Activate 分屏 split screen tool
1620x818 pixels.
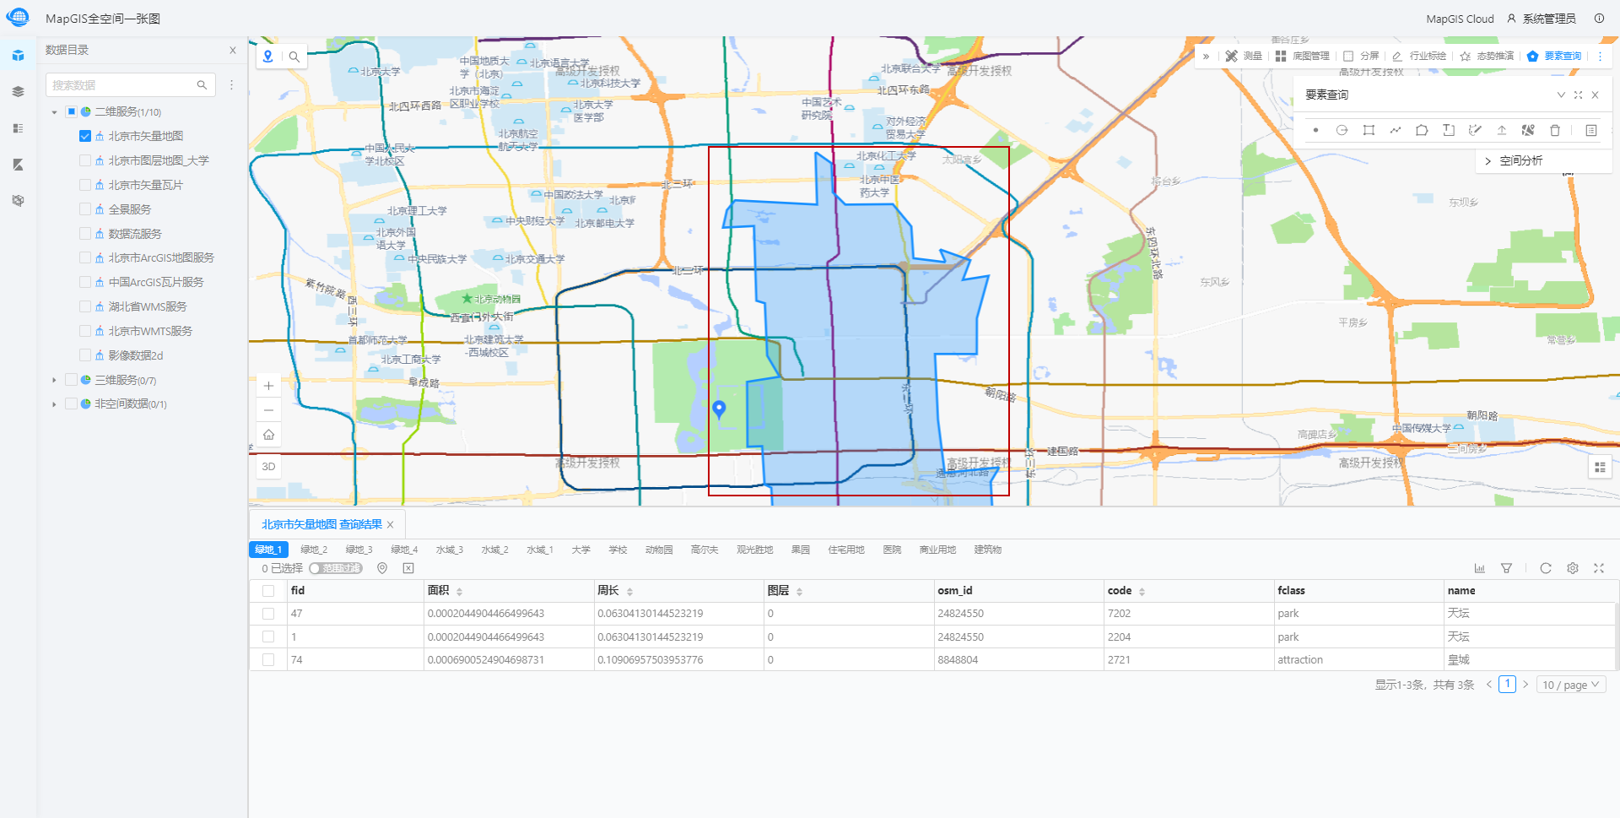pyautogui.click(x=1361, y=56)
